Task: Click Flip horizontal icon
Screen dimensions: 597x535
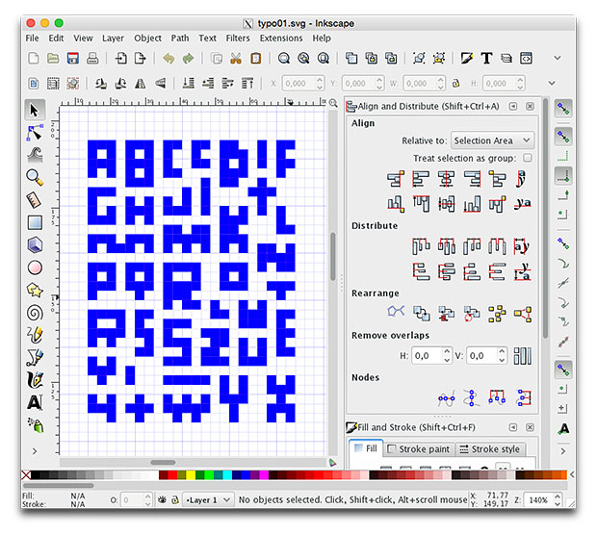Action: pyautogui.click(x=141, y=83)
